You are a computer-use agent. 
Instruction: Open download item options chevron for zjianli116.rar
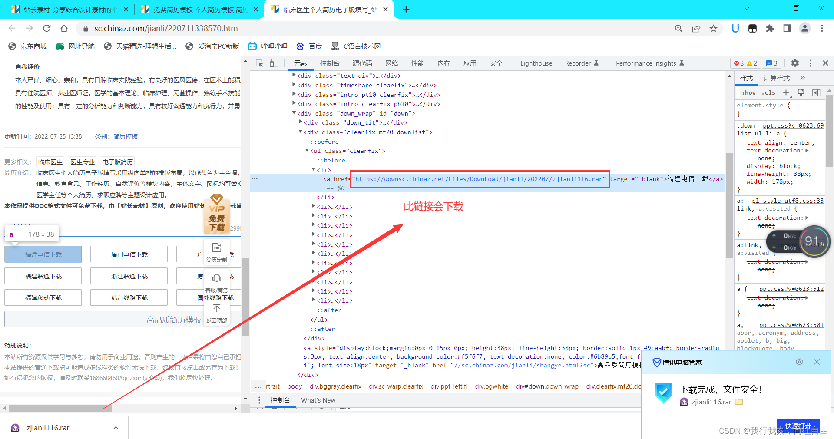point(116,428)
